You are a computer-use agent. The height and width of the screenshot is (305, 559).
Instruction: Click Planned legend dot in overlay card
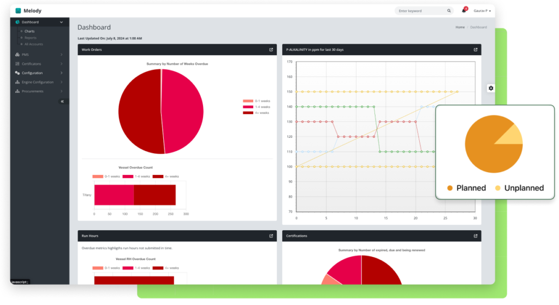pos(450,188)
